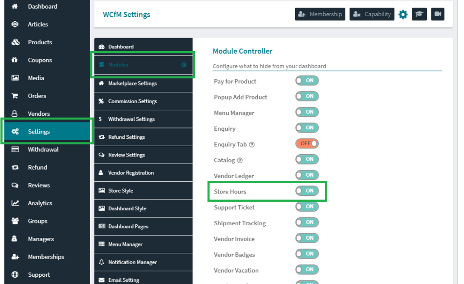
Task: Click the Notification Manager bell icon
Action: (101, 262)
